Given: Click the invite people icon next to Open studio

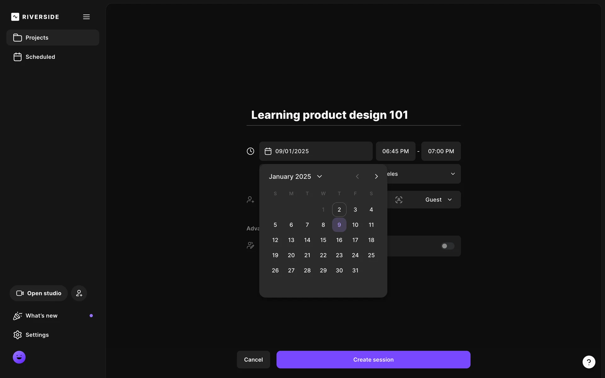Looking at the screenshot, I should pyautogui.click(x=79, y=293).
